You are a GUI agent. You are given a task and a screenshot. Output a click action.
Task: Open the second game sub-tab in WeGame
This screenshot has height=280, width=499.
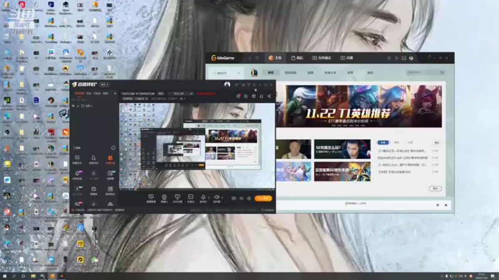290,73
